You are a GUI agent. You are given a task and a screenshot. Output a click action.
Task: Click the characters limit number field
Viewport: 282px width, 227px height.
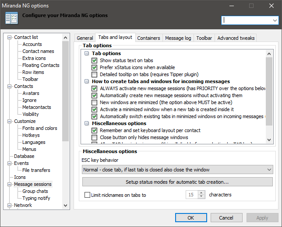click(192, 195)
